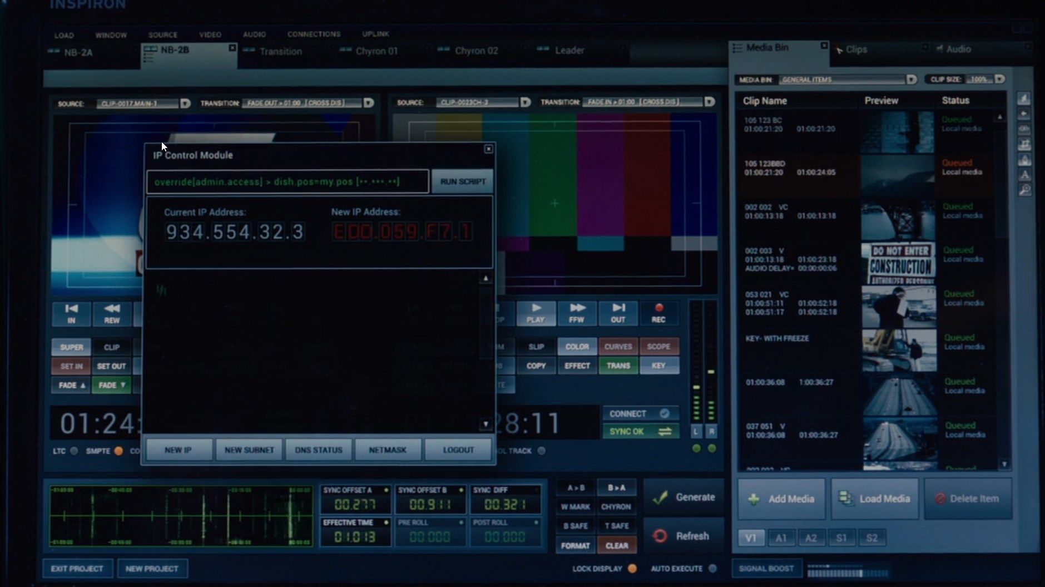Click the magnifier search icon in the Media Bin sidebar

click(x=1024, y=190)
